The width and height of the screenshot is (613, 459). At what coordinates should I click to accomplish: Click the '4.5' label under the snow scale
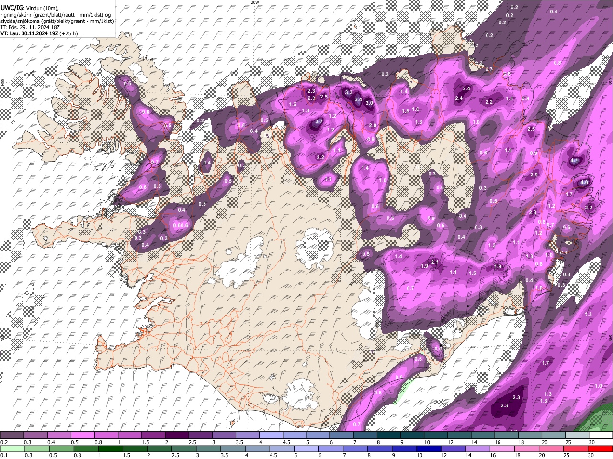[286, 443]
